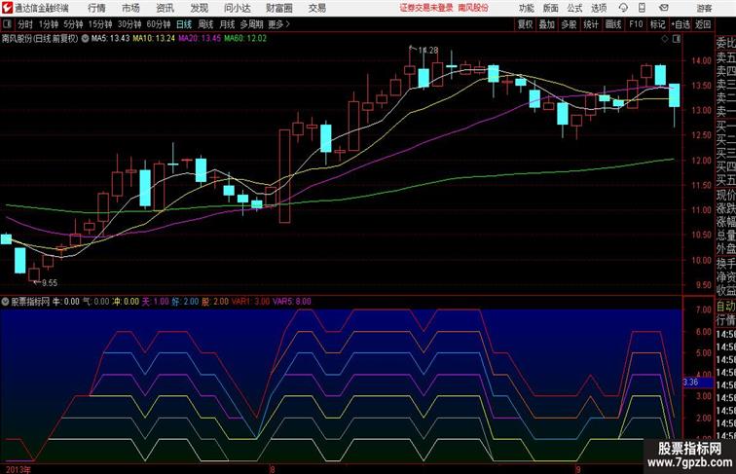Click the VAR5: 8.00 indicator value
Viewport: 736px width, 474px height.
292,302
